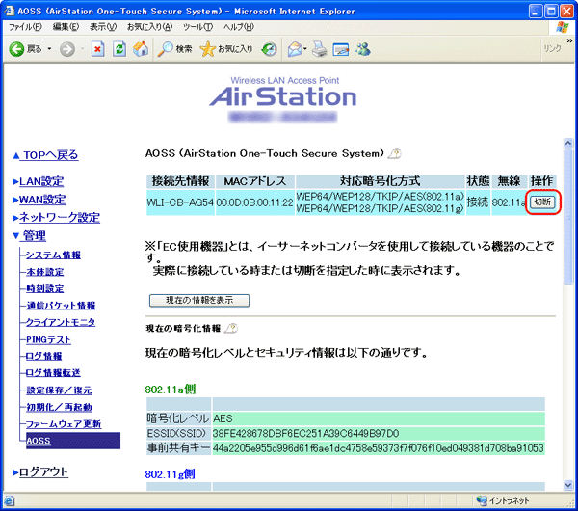This screenshot has width=578, height=511.
Task: Open the Mail button dropdown arrow
Action: tap(305, 49)
